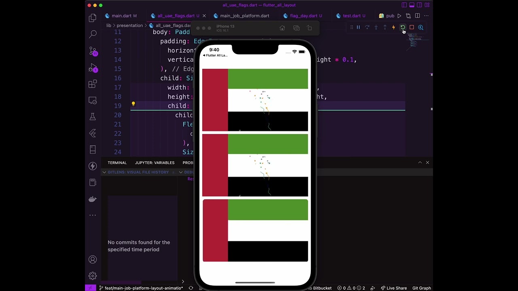Click Step Into in debug toolbar
Viewport: 518px width, 291px height.
tap(376, 27)
